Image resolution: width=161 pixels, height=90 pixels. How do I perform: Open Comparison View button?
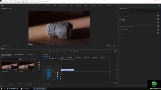(x=77, y=51)
